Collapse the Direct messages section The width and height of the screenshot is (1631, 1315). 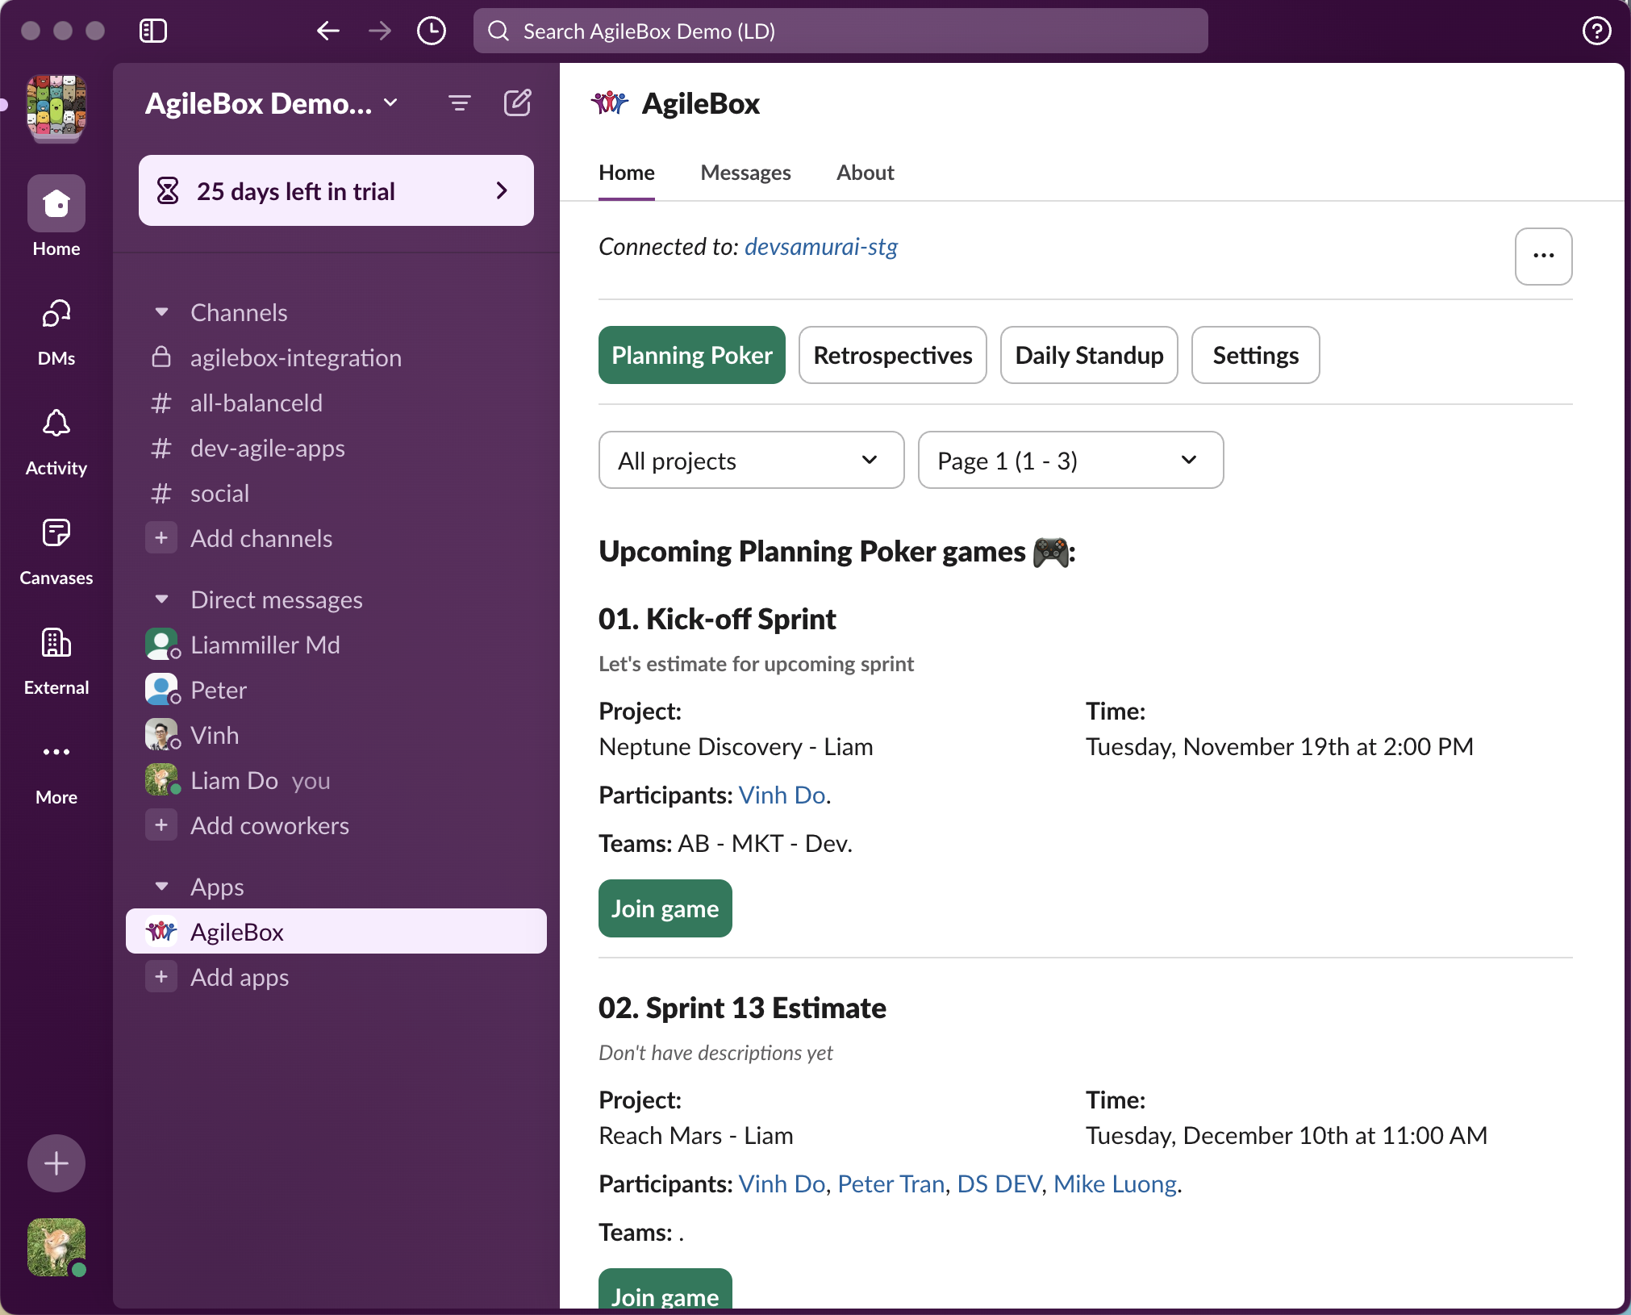point(162,599)
